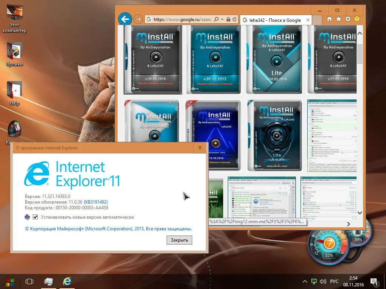Toggle 'Устанавливать новые версии автоматически' checkbox
This screenshot has height=289, width=386.
click(x=35, y=217)
